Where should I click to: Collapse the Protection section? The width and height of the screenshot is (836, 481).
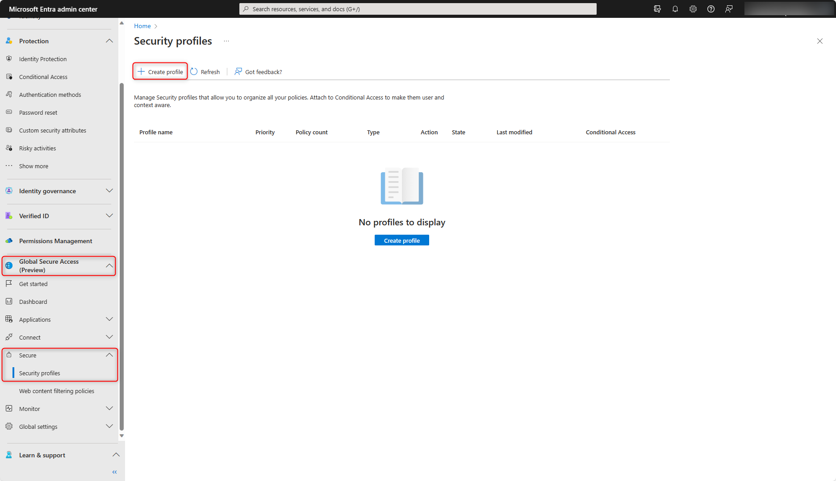(109, 41)
